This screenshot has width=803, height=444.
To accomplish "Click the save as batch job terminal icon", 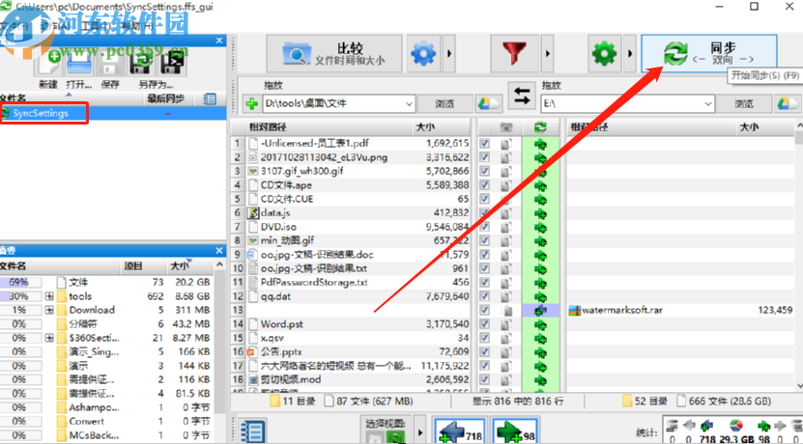I will pos(172,64).
